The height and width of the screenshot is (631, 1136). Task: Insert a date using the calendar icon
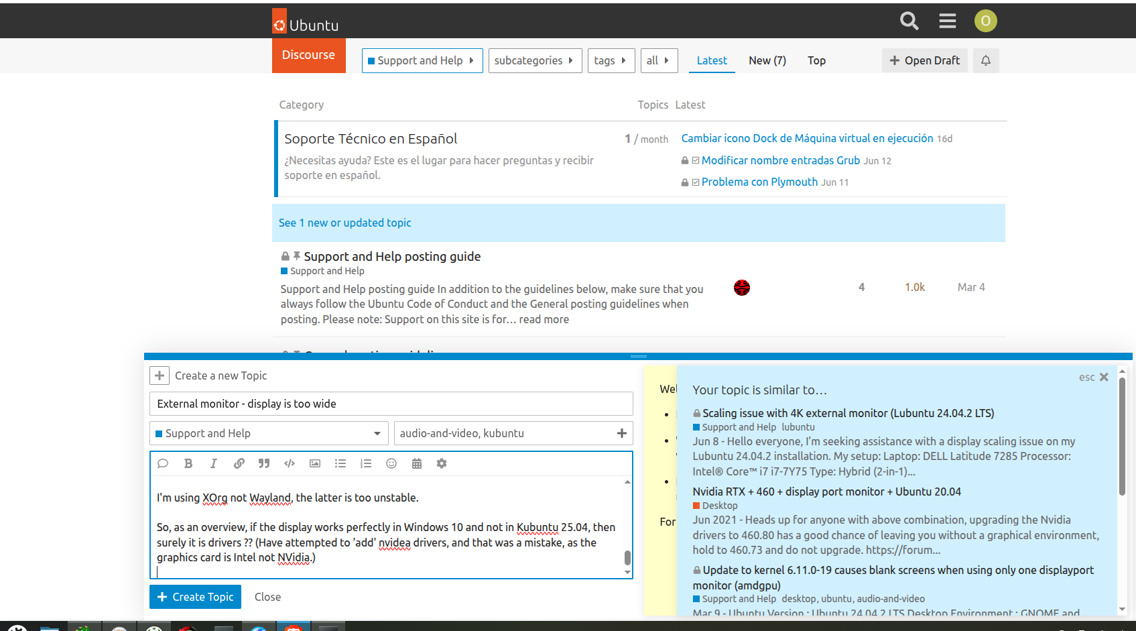point(417,463)
